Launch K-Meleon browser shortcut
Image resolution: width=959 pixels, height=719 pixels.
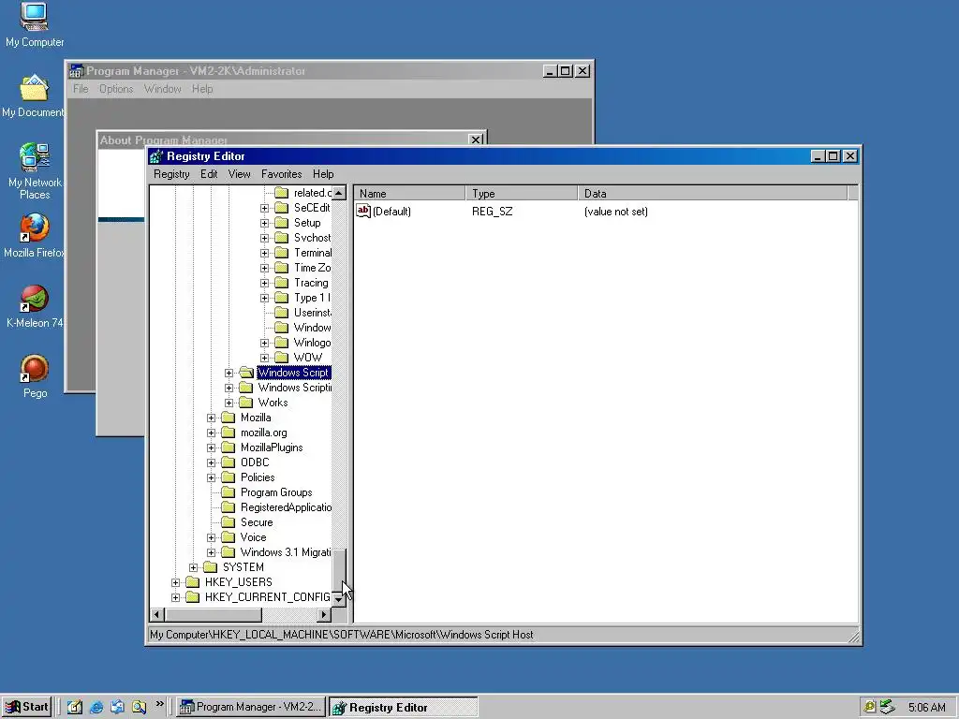click(35, 299)
